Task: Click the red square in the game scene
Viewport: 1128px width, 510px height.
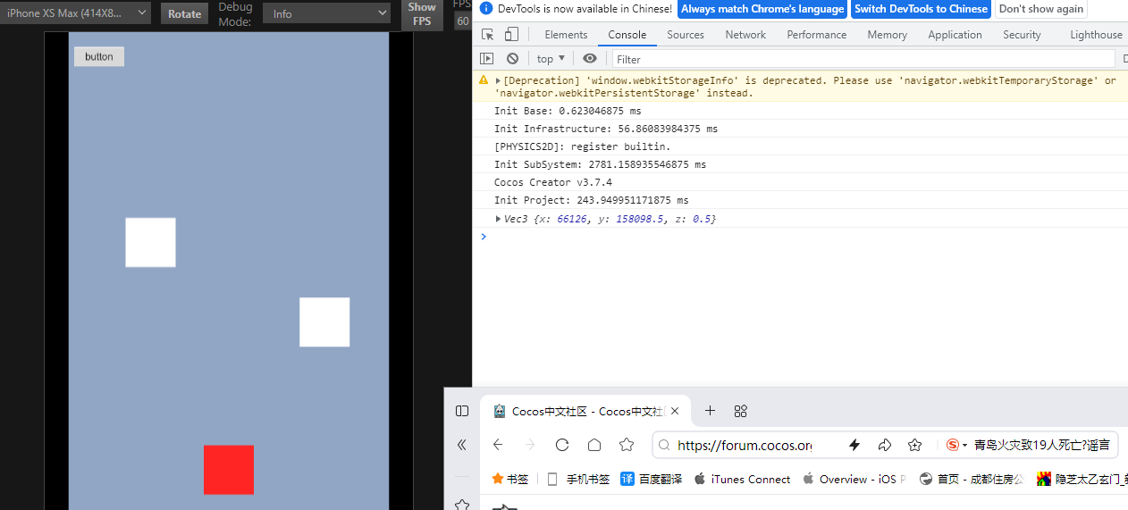Action: click(x=229, y=470)
